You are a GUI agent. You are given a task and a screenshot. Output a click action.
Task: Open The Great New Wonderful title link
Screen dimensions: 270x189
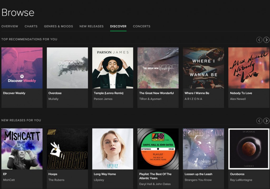tap(157, 93)
